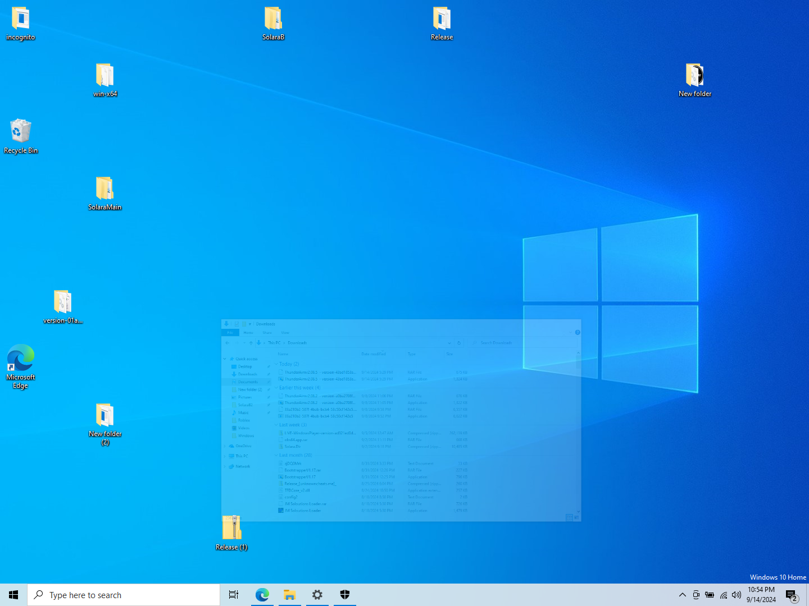Screen dimensions: 809x606
Task: Select the win-x64 folder icon
Action: (x=105, y=76)
